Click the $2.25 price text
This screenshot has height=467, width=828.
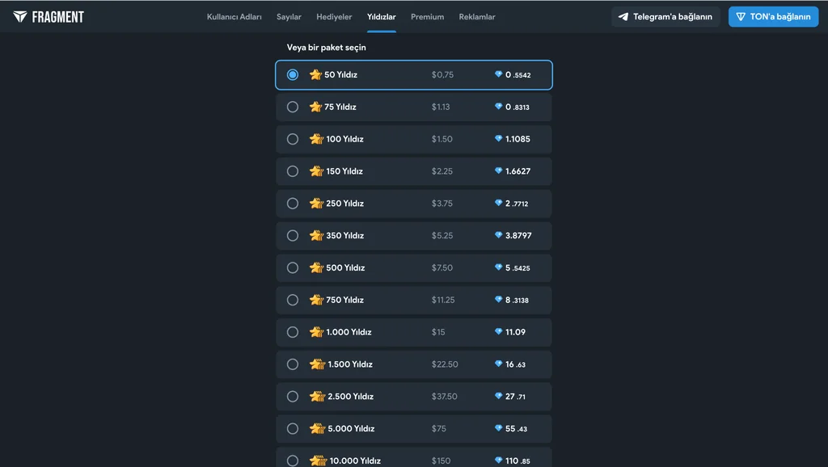pos(442,171)
